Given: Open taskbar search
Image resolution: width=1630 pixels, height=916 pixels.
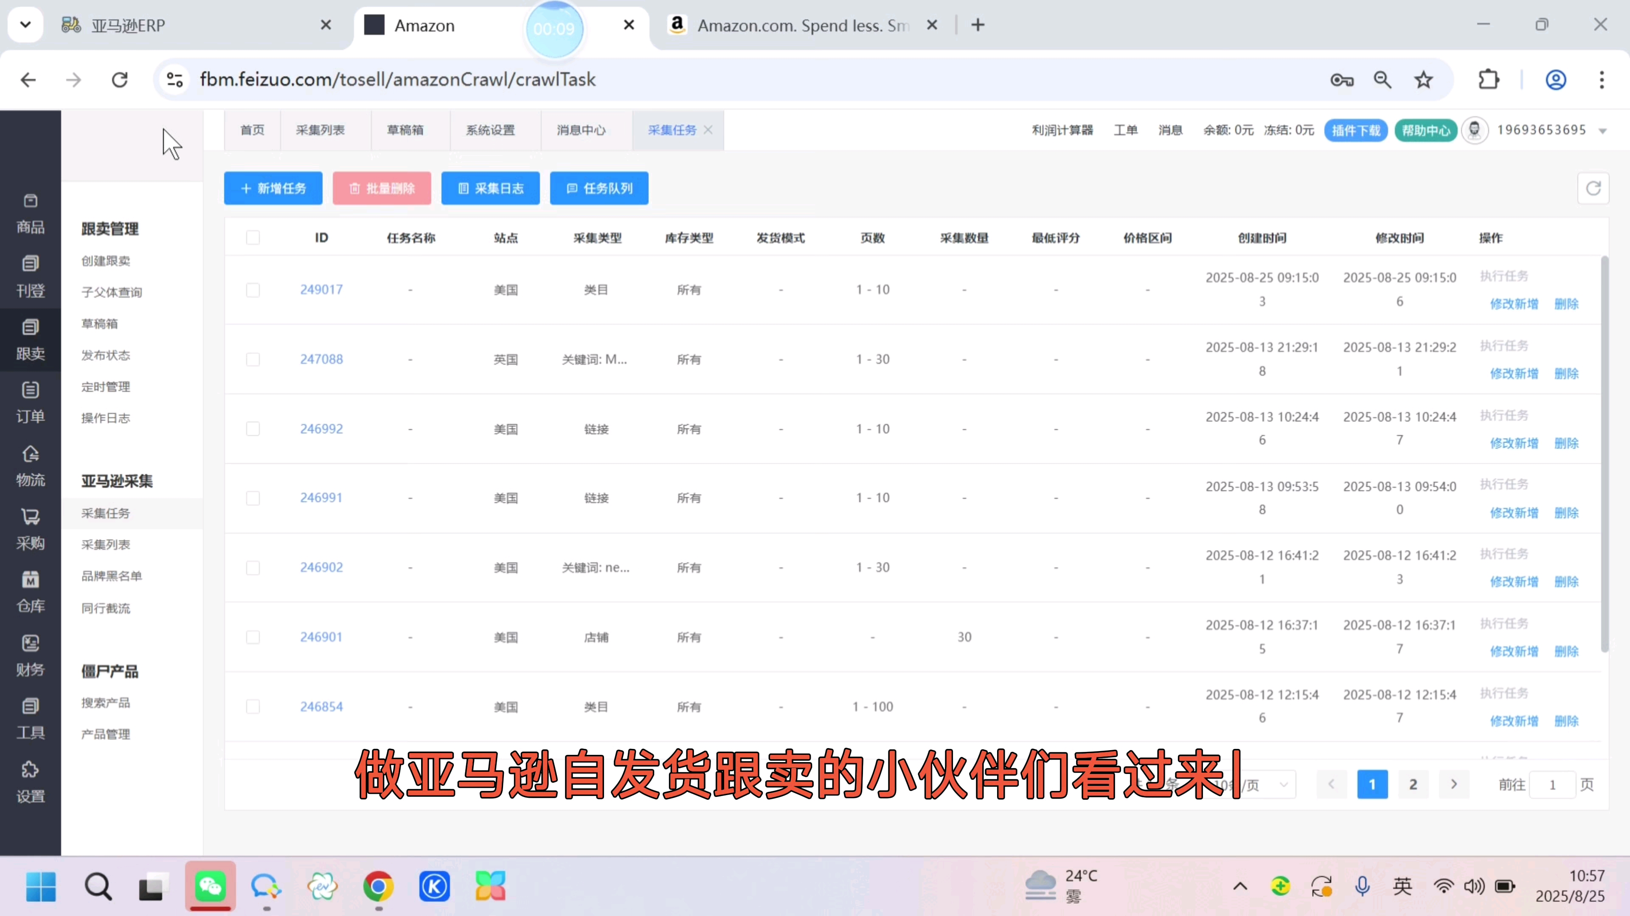Looking at the screenshot, I should tap(98, 885).
